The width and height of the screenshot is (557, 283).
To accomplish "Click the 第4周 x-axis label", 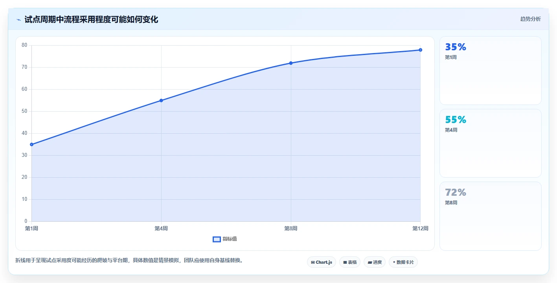I will point(161,228).
